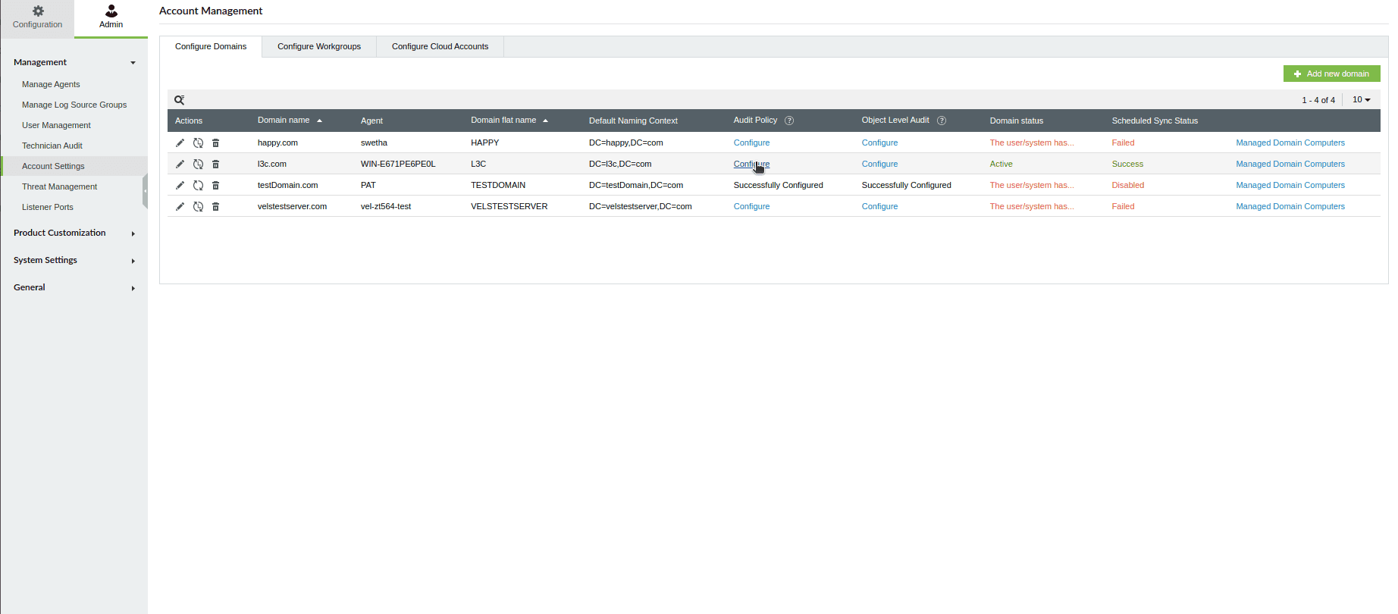Refresh the l3c.com domain sync icon
This screenshot has width=1398, height=614.
(198, 164)
